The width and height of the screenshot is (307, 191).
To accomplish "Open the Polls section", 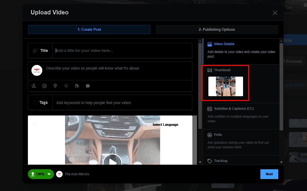I will pyautogui.click(x=218, y=135).
